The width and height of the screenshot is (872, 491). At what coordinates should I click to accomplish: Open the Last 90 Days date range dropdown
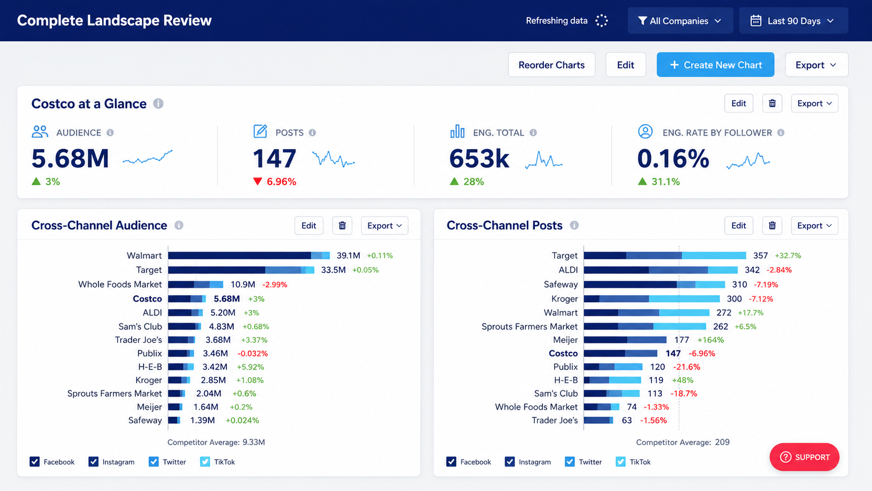coord(793,21)
